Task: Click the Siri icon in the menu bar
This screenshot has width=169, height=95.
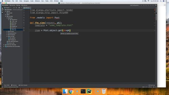Action: point(164,1)
